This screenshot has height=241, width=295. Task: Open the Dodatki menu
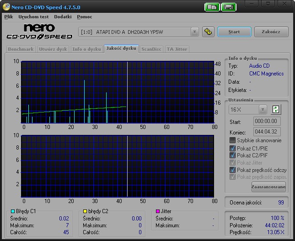[x=63, y=17]
